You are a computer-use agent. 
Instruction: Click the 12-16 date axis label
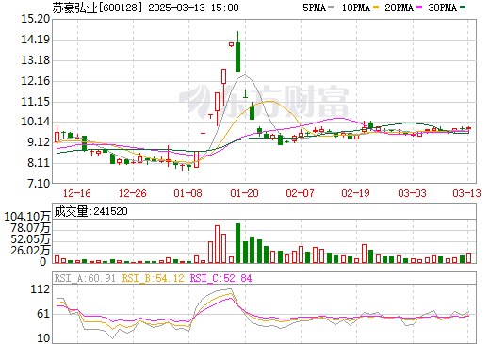tap(77, 193)
